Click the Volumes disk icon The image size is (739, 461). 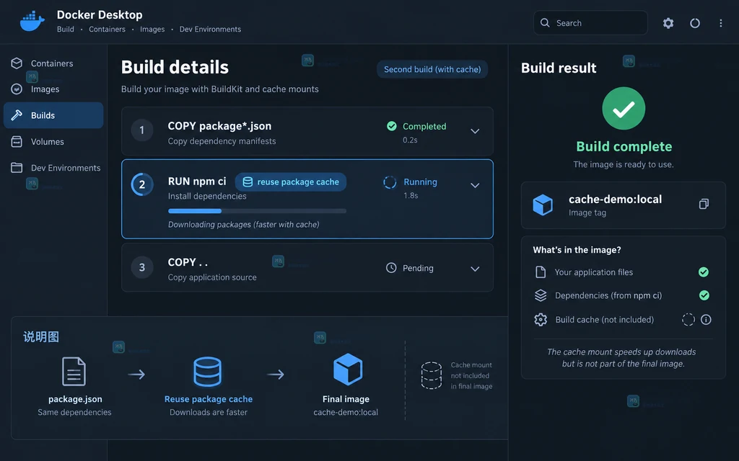(x=17, y=142)
